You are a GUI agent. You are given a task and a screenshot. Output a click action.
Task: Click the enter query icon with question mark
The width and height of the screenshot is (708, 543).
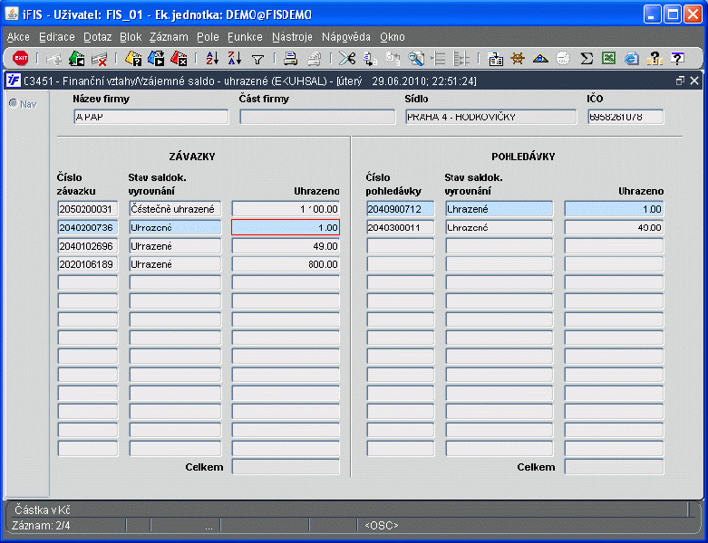click(x=133, y=59)
